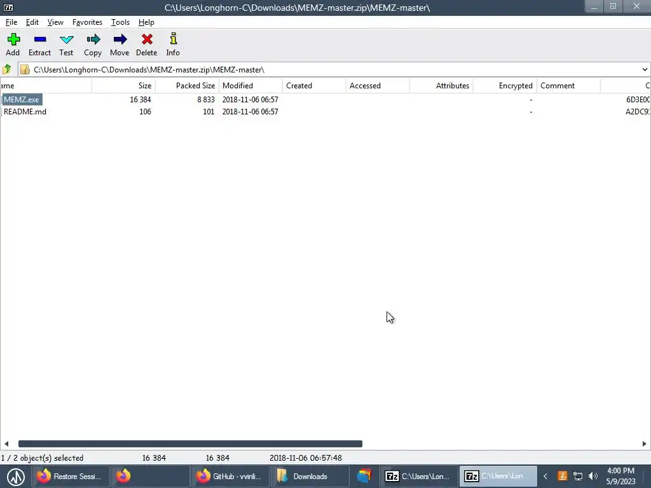Open the volume speaker tray icon

(593, 476)
